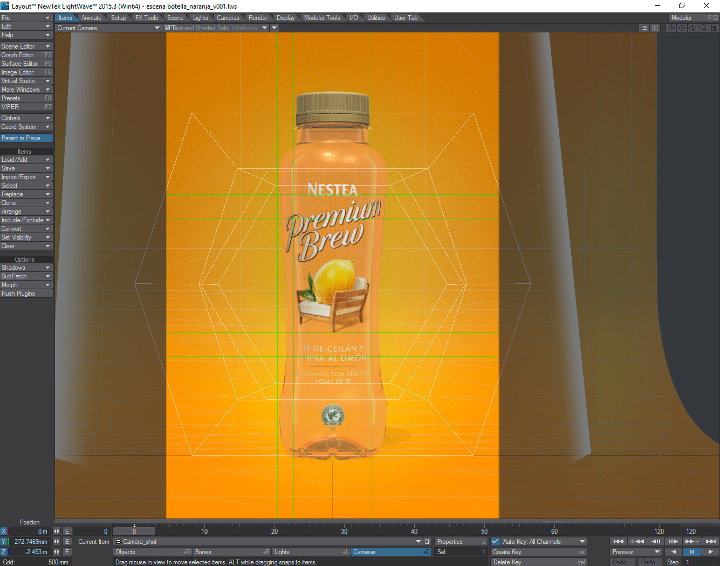720x566 pixels.
Task: Open the envelope E button for Y
Action: click(x=67, y=542)
